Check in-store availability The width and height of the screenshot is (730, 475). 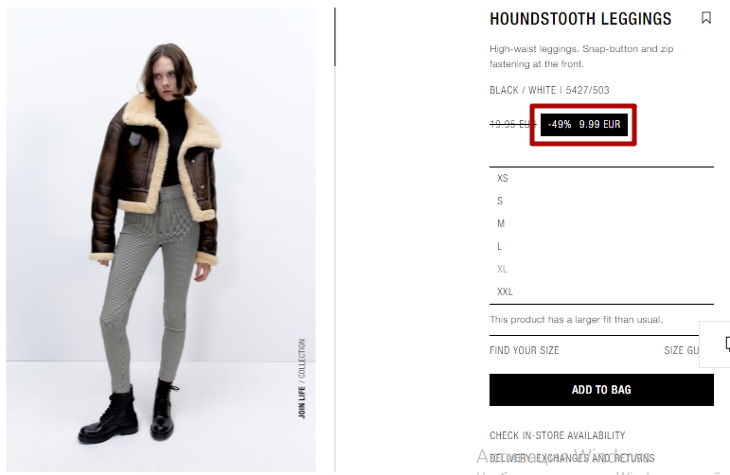pos(558,435)
